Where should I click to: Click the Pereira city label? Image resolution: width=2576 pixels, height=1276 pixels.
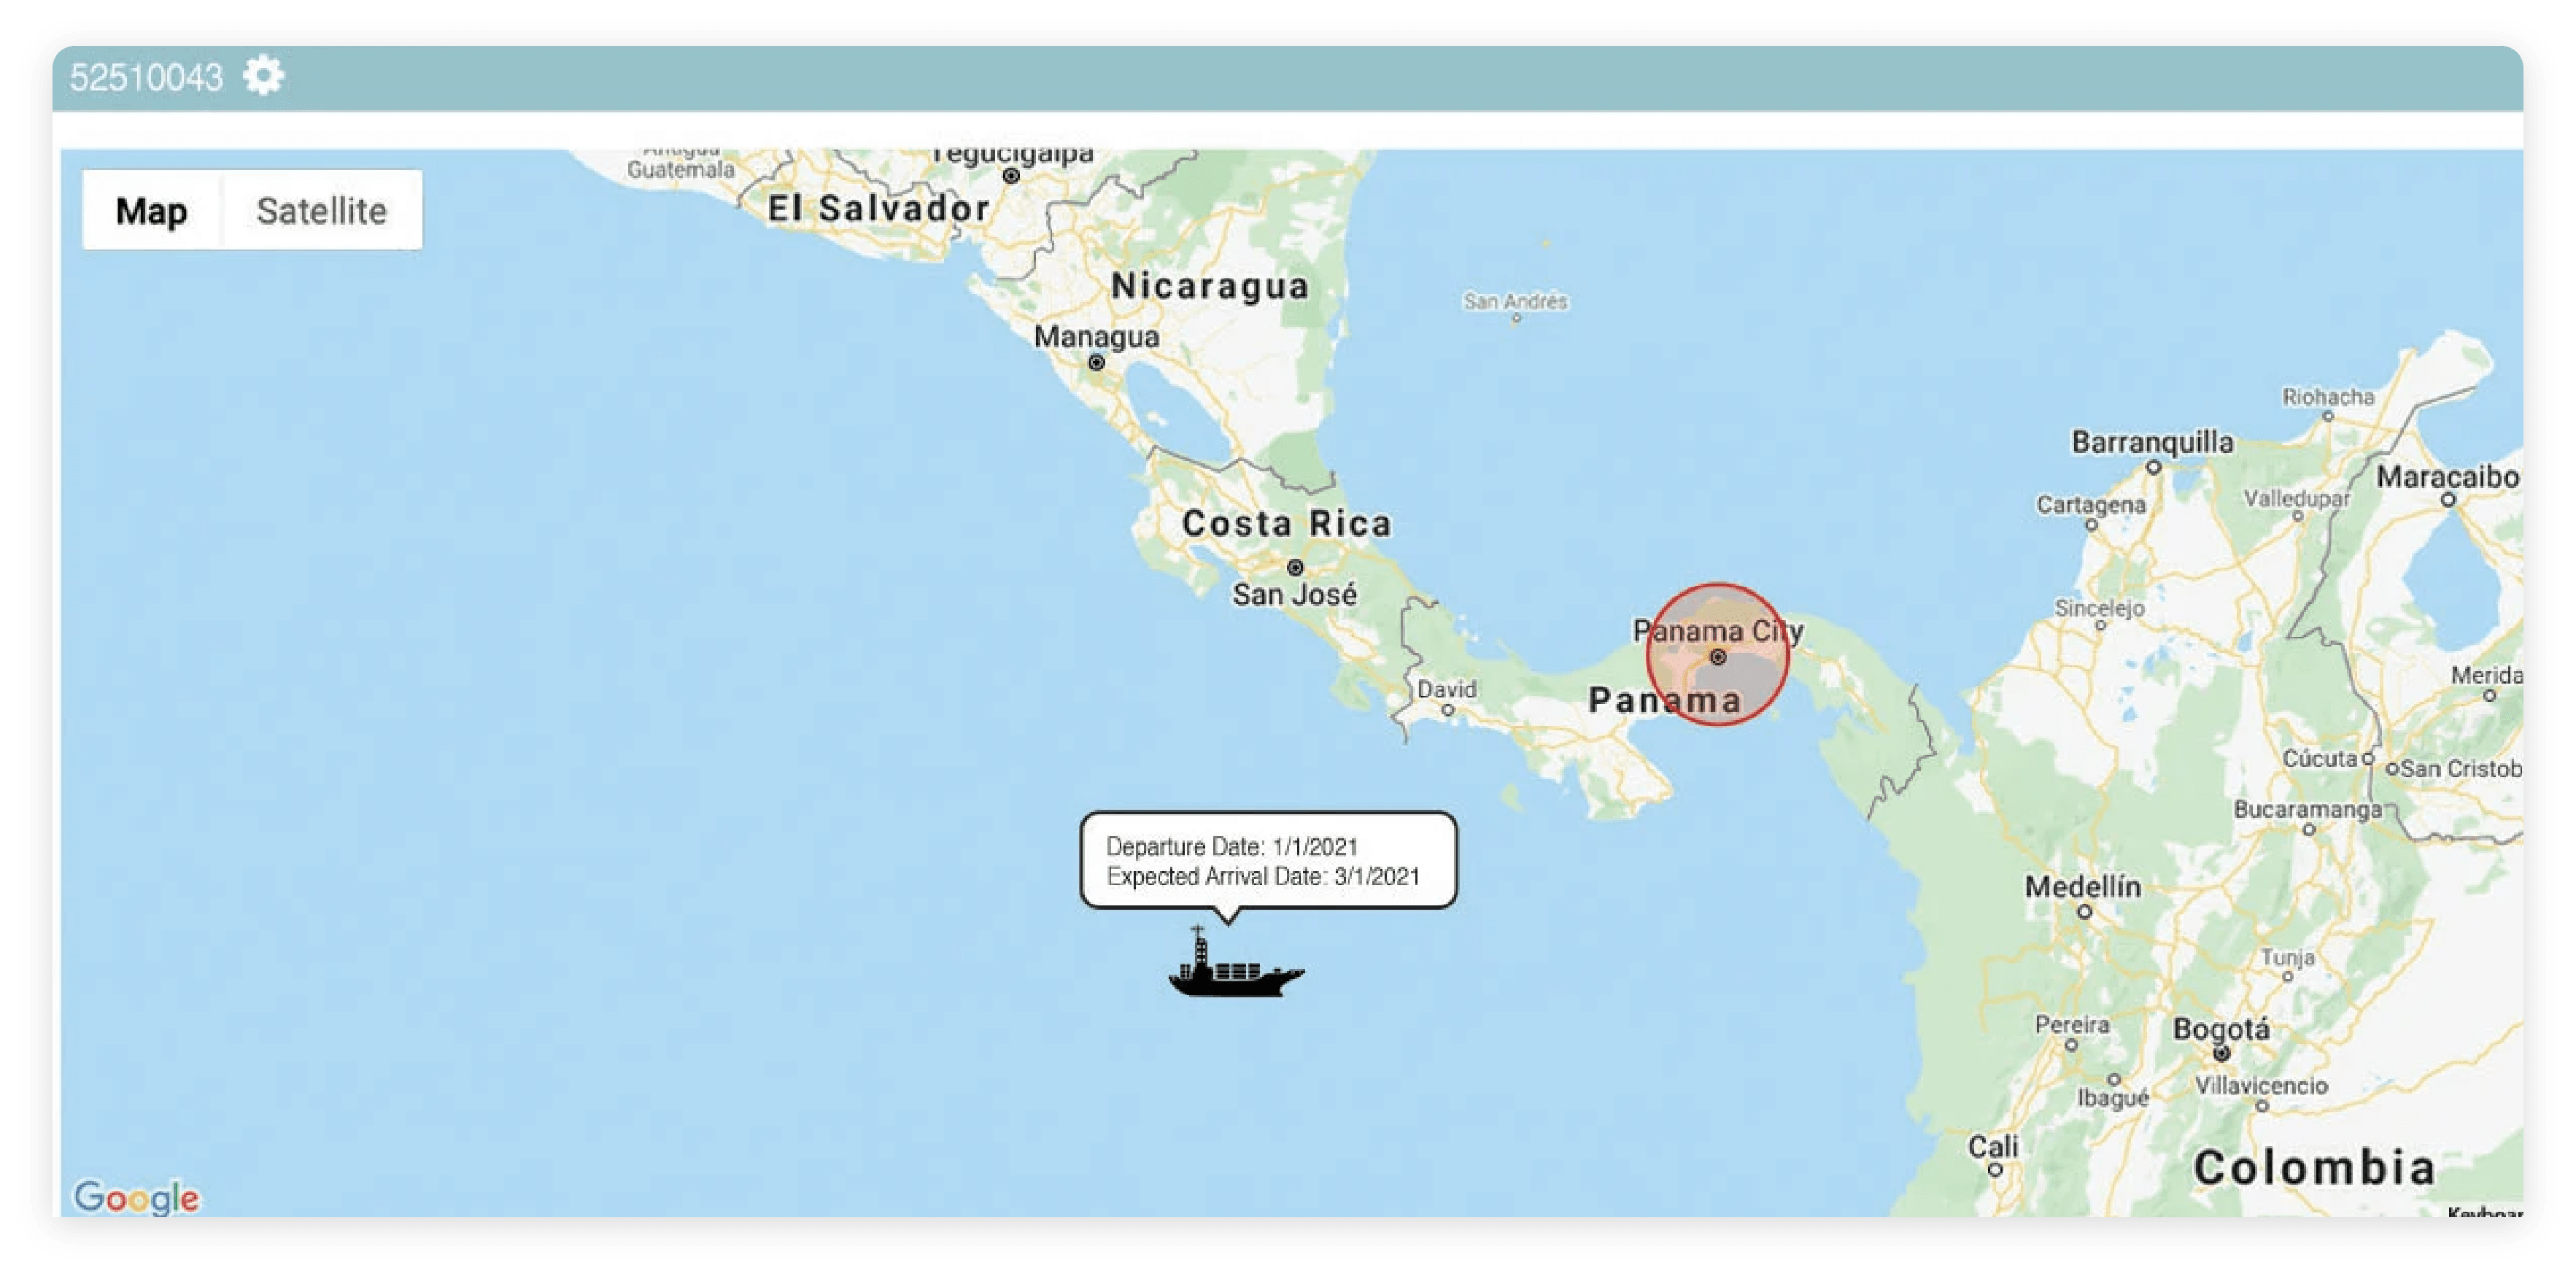pos(2072,1025)
